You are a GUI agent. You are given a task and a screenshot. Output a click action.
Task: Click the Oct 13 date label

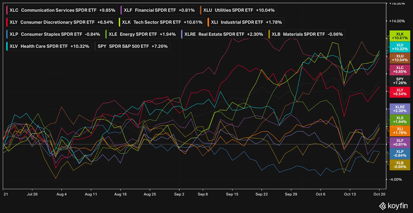point(350,194)
